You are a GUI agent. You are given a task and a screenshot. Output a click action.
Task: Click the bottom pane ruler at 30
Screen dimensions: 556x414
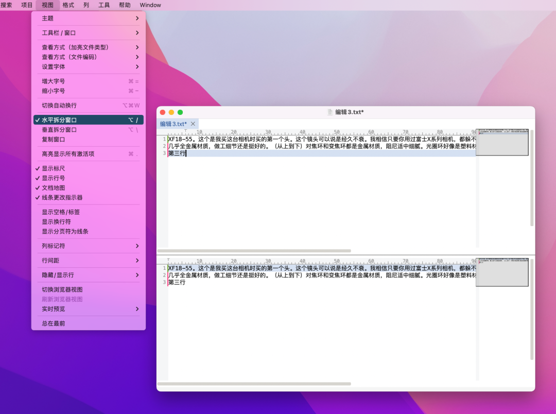point(268,261)
